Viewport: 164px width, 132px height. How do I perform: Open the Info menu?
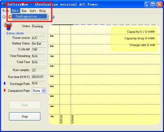33,11
